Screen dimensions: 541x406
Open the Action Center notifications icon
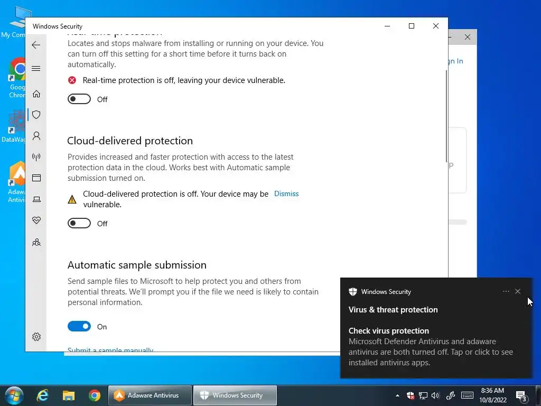point(521,396)
